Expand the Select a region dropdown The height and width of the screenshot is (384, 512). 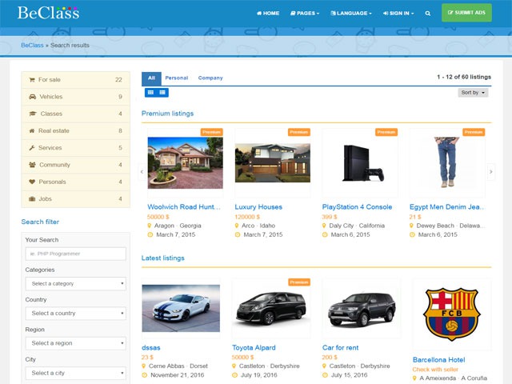[76, 343]
